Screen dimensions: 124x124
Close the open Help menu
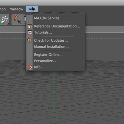point(32,9)
